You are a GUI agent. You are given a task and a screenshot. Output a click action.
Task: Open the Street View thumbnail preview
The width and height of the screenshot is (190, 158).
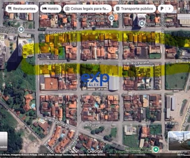pos(179,141)
